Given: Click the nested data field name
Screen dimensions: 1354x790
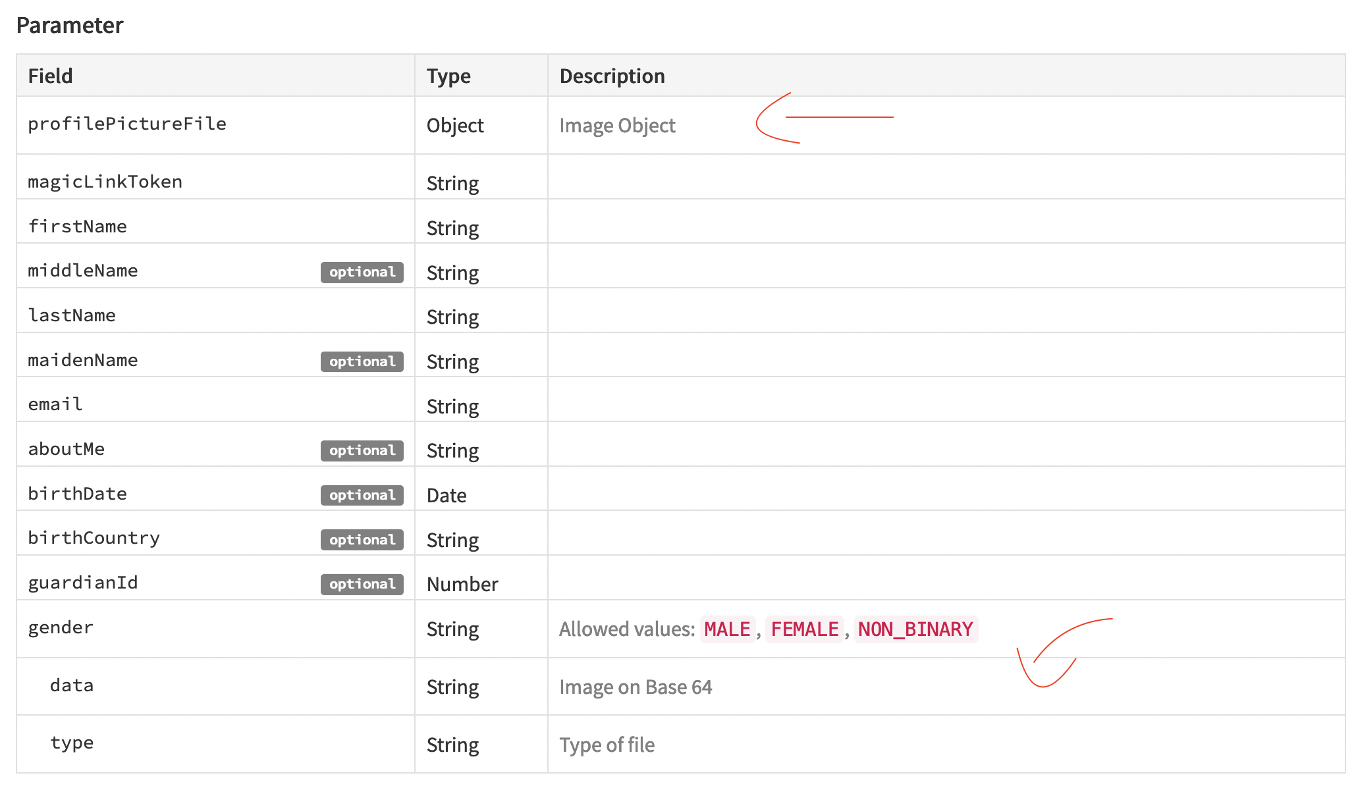Looking at the screenshot, I should point(72,685).
